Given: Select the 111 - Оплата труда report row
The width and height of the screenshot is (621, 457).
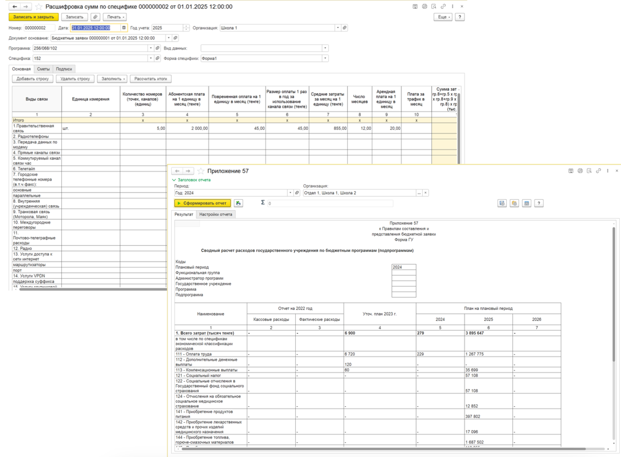Looking at the screenshot, I should pyautogui.click(x=368, y=354).
